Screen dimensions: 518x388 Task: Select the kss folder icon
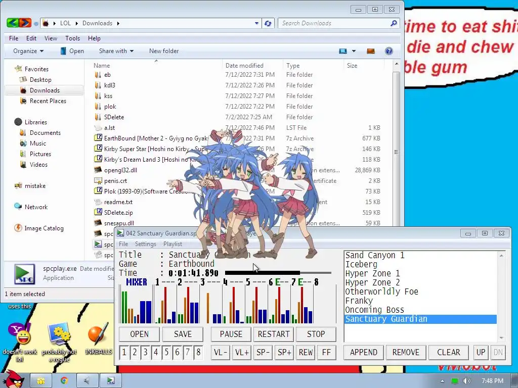[98, 96]
